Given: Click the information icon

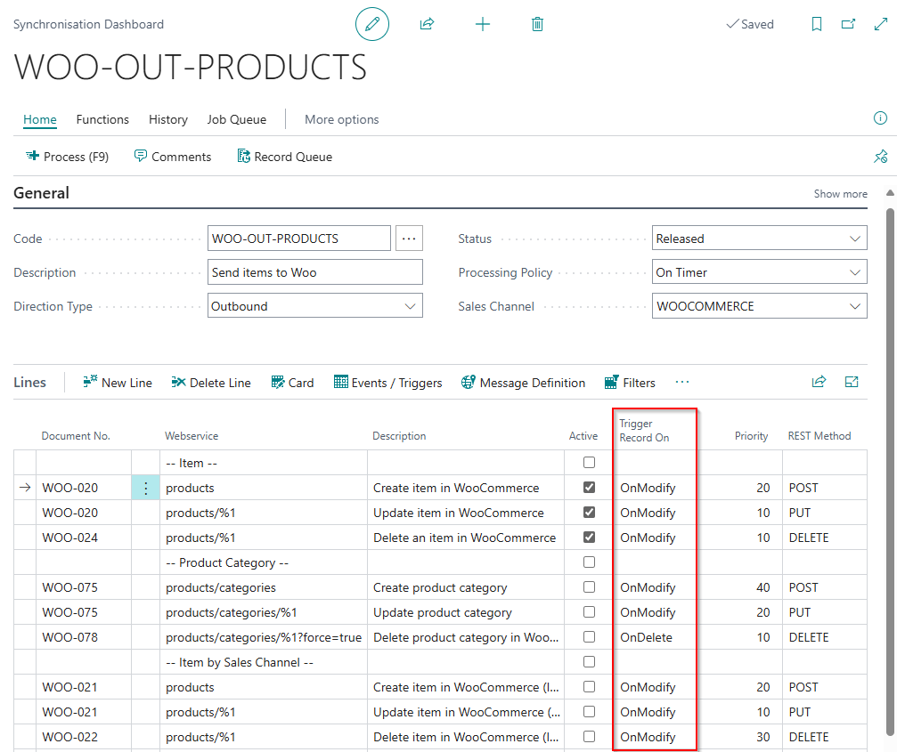Looking at the screenshot, I should pos(880,118).
